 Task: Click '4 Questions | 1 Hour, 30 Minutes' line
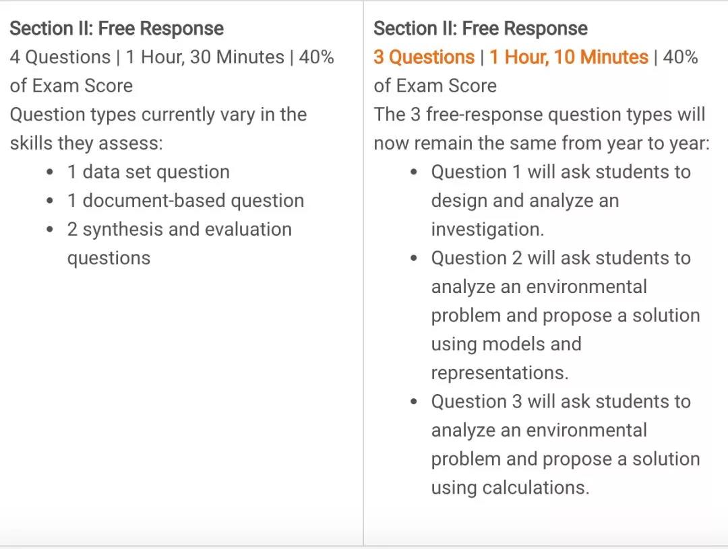pos(147,57)
